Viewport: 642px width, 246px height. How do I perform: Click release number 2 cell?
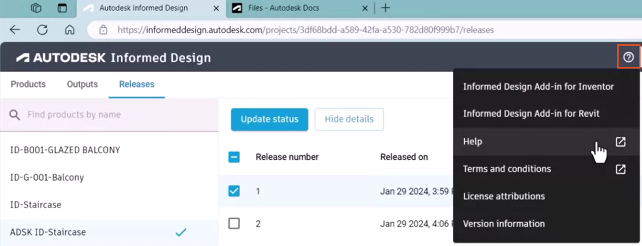coord(258,224)
